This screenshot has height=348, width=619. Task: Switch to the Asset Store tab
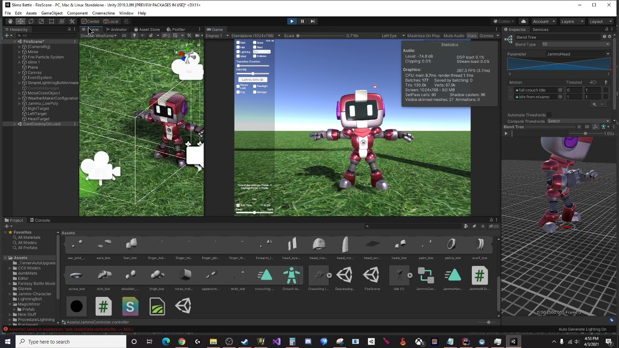pyautogui.click(x=147, y=29)
